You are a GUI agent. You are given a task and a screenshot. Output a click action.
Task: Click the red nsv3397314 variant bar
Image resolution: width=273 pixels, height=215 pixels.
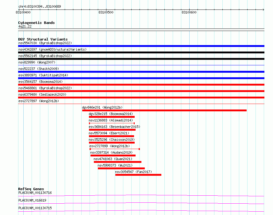pyautogui.click(x=113, y=155)
